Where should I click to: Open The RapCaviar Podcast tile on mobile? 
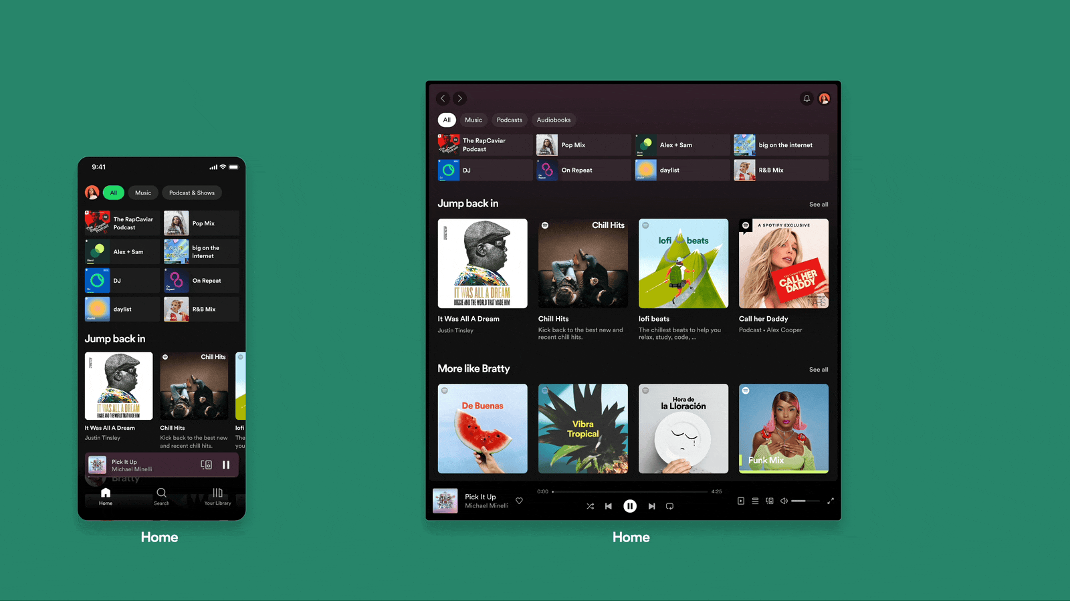click(x=122, y=223)
